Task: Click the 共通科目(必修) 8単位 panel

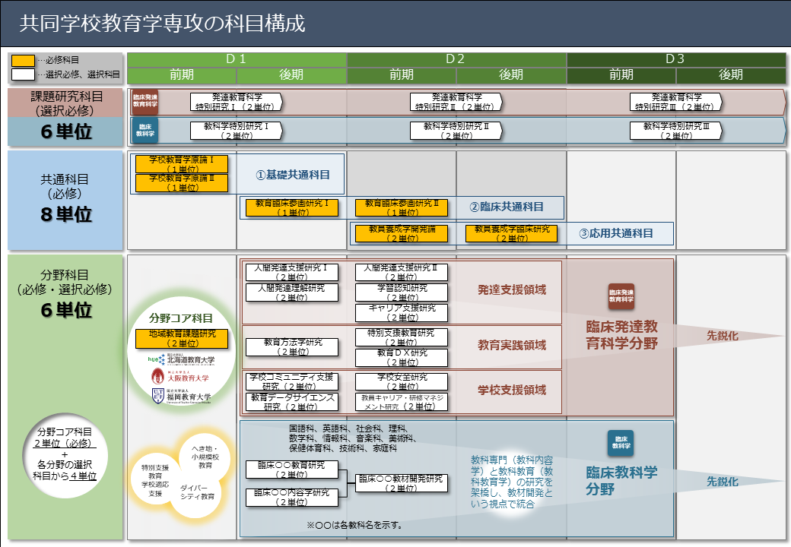Action: (65, 200)
